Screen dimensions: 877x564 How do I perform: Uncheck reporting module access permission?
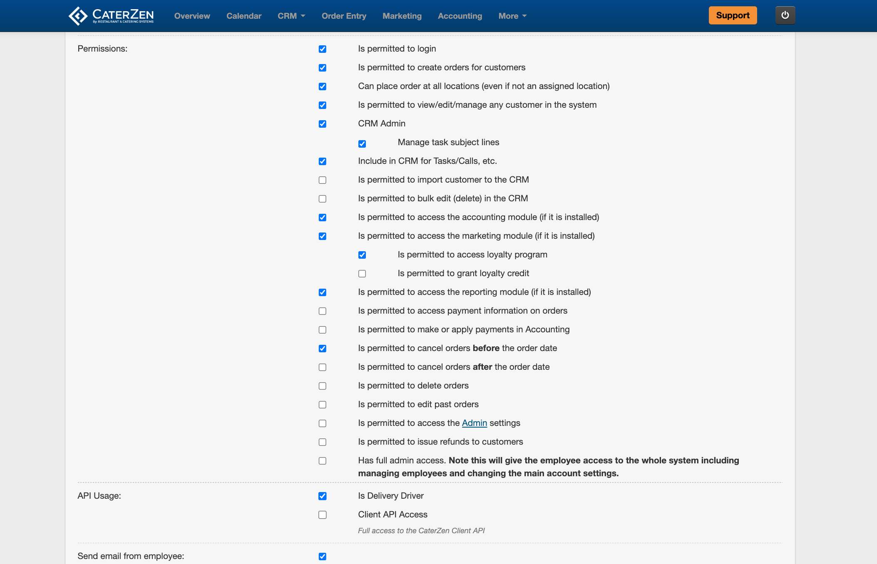tap(323, 292)
